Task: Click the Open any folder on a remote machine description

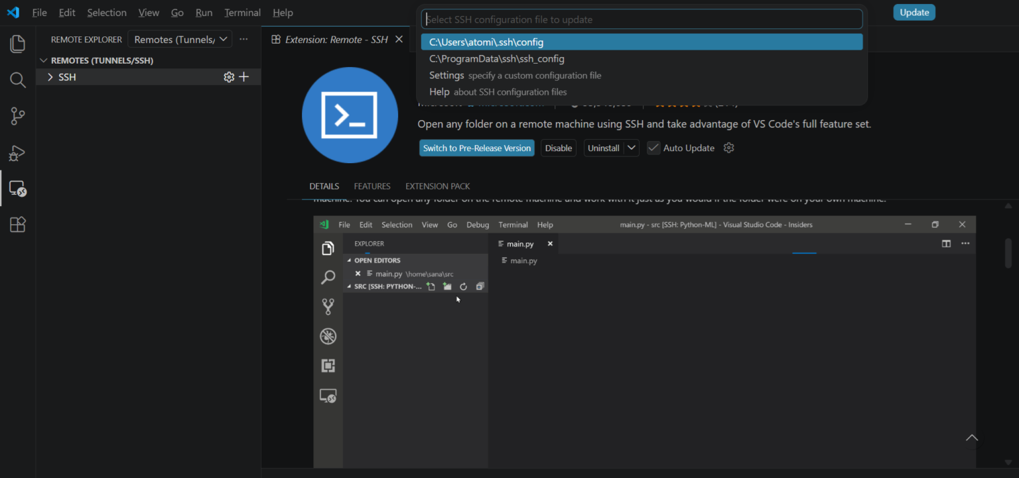Action: [x=644, y=124]
